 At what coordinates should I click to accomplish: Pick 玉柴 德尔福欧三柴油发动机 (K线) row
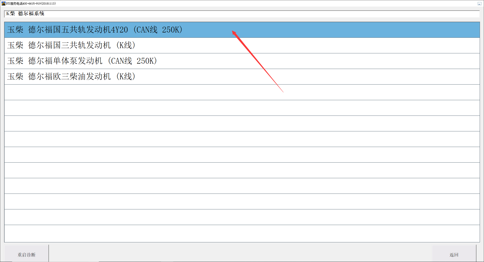click(x=242, y=77)
